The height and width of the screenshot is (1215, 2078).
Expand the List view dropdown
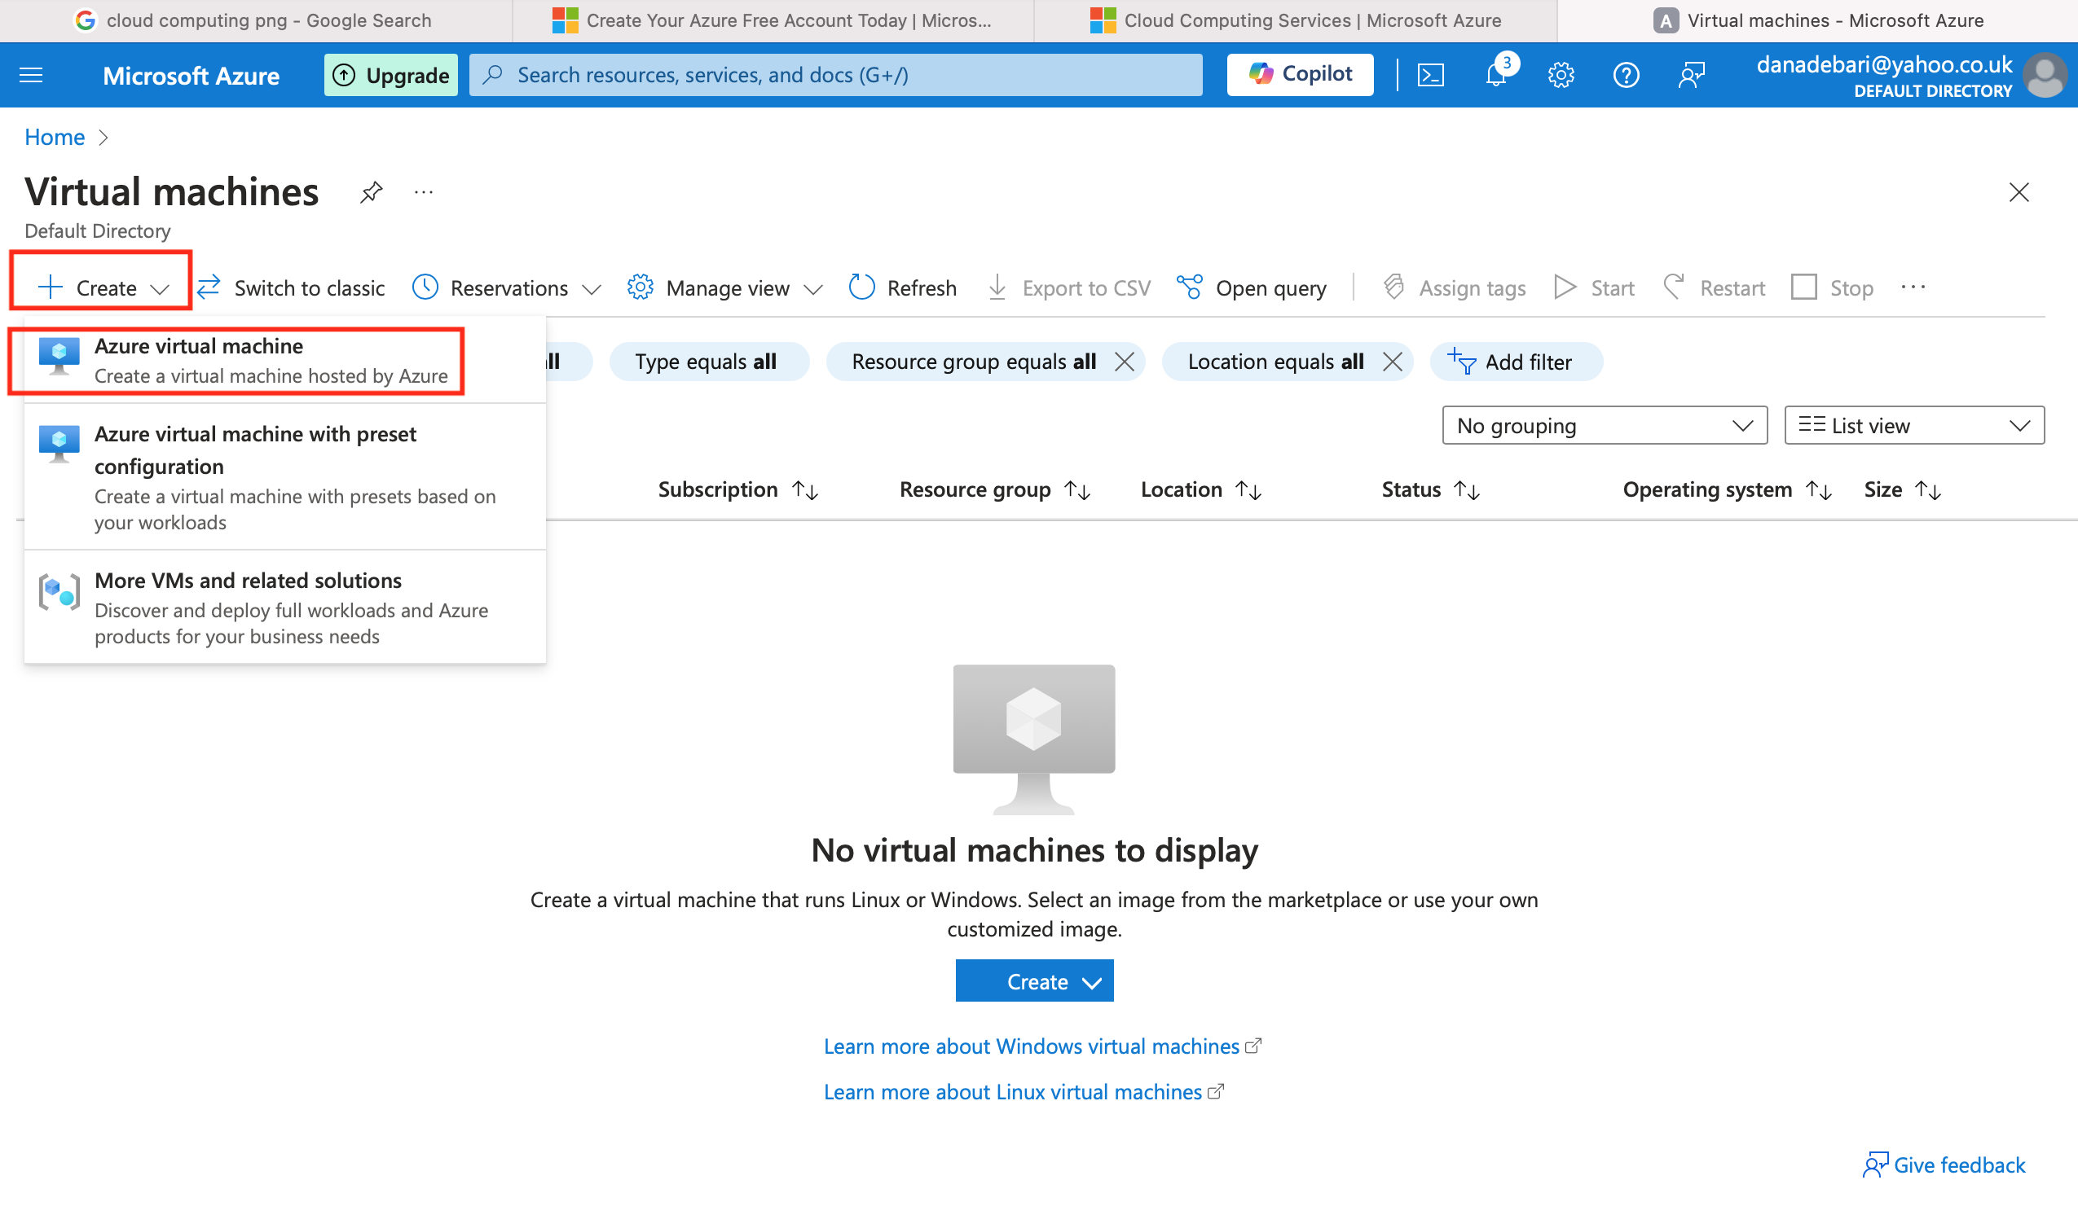(1913, 425)
